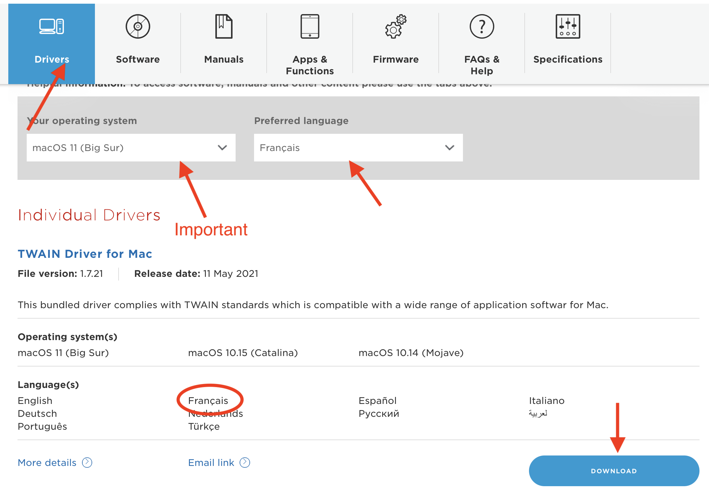Click the chevron in Français selector
The image size is (709, 496).
pyautogui.click(x=450, y=148)
